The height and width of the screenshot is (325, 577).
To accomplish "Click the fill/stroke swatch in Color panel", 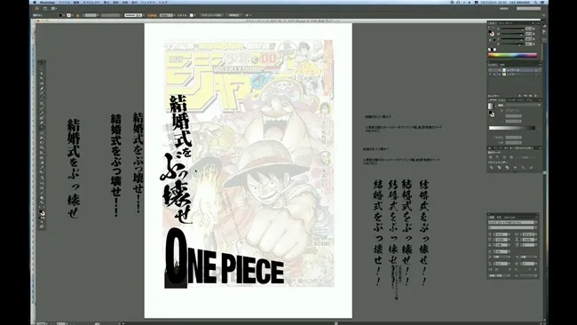I will pos(491,32).
